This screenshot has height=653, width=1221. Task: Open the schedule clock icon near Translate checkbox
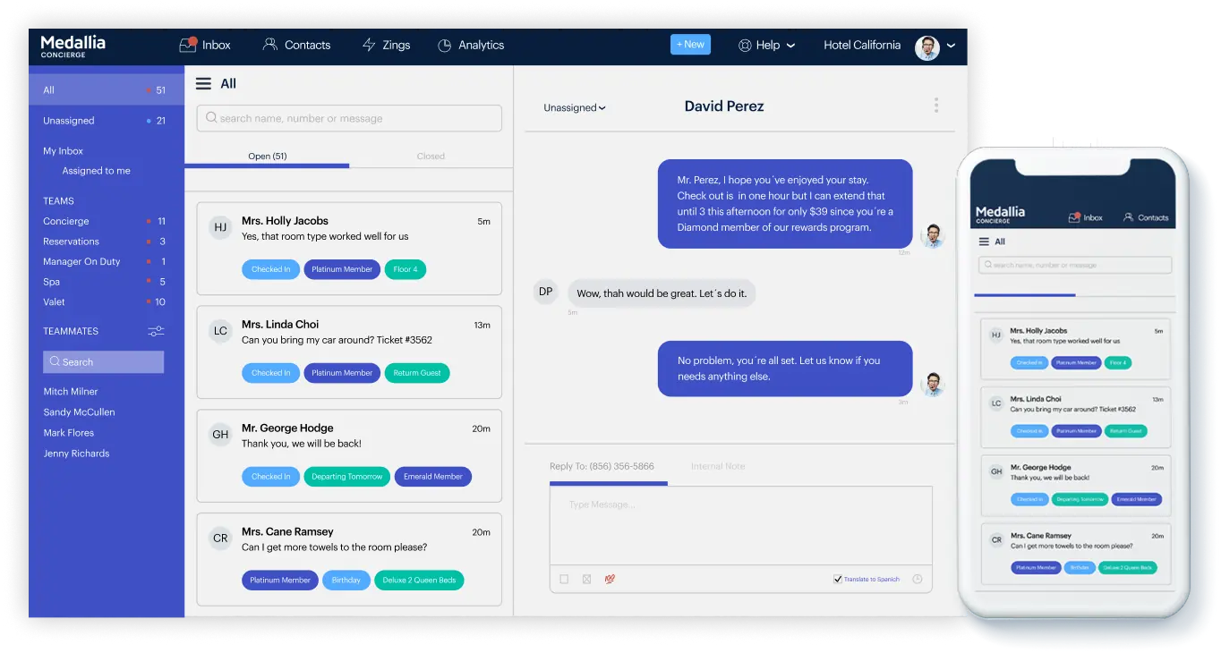tap(917, 579)
